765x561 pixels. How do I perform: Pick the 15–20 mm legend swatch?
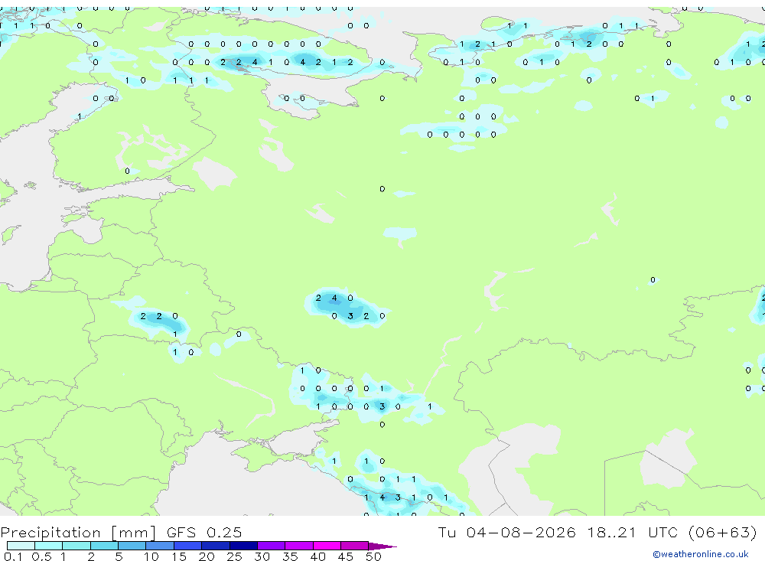(x=188, y=546)
